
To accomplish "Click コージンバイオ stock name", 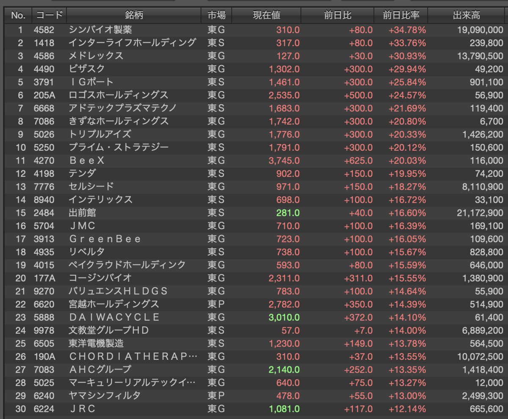I will tap(100, 278).
